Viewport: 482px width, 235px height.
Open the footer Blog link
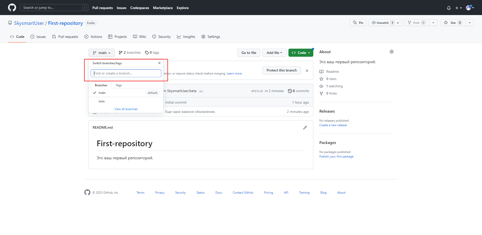point(323,193)
